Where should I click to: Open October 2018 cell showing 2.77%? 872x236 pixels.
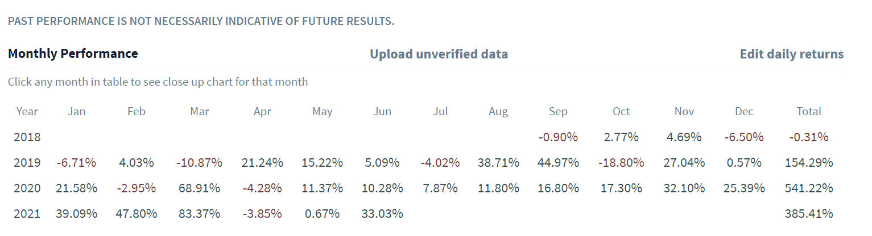621,137
